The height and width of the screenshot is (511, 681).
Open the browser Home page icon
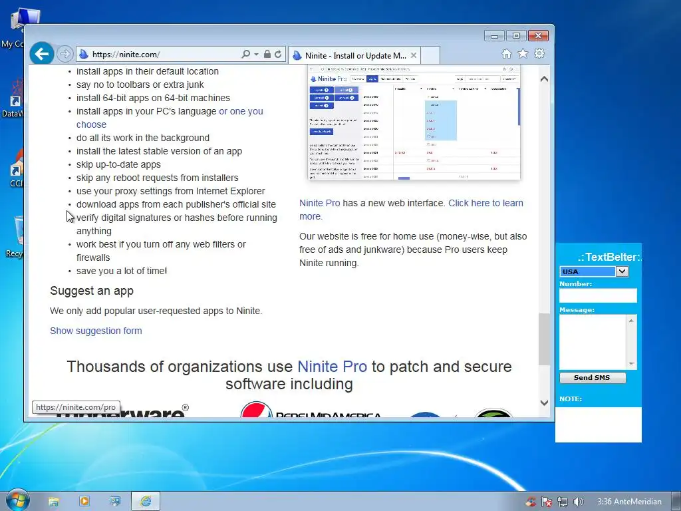506,54
